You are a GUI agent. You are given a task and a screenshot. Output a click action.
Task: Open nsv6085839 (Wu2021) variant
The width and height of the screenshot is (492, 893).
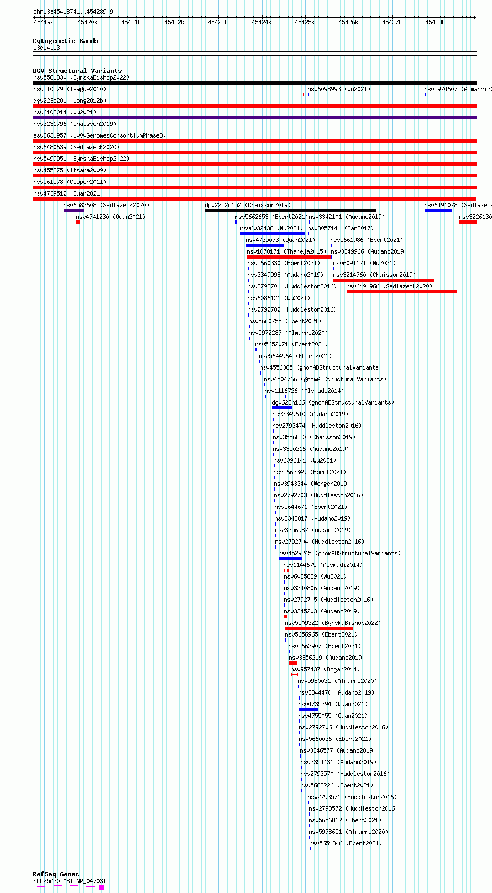click(315, 576)
